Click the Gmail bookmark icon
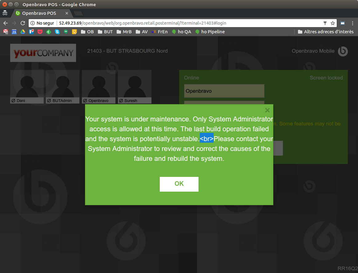This screenshot has height=273, width=358. tap(6, 32)
